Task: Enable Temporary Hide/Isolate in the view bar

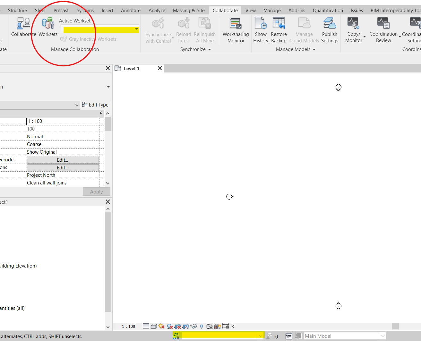Action: tap(193, 326)
